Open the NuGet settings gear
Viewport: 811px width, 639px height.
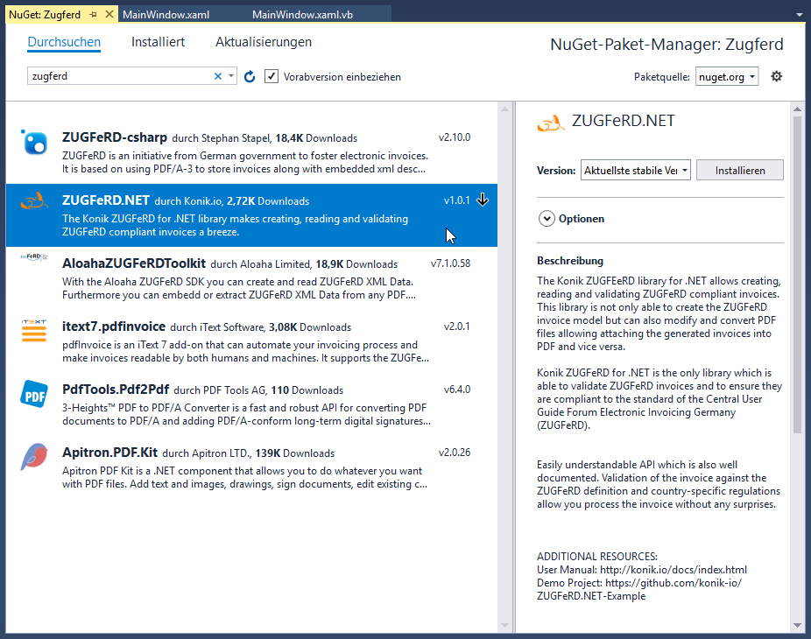(776, 76)
